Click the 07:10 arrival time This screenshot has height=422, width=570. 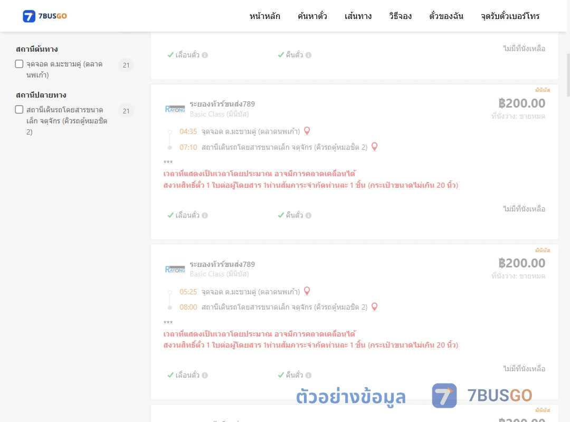pyautogui.click(x=188, y=147)
